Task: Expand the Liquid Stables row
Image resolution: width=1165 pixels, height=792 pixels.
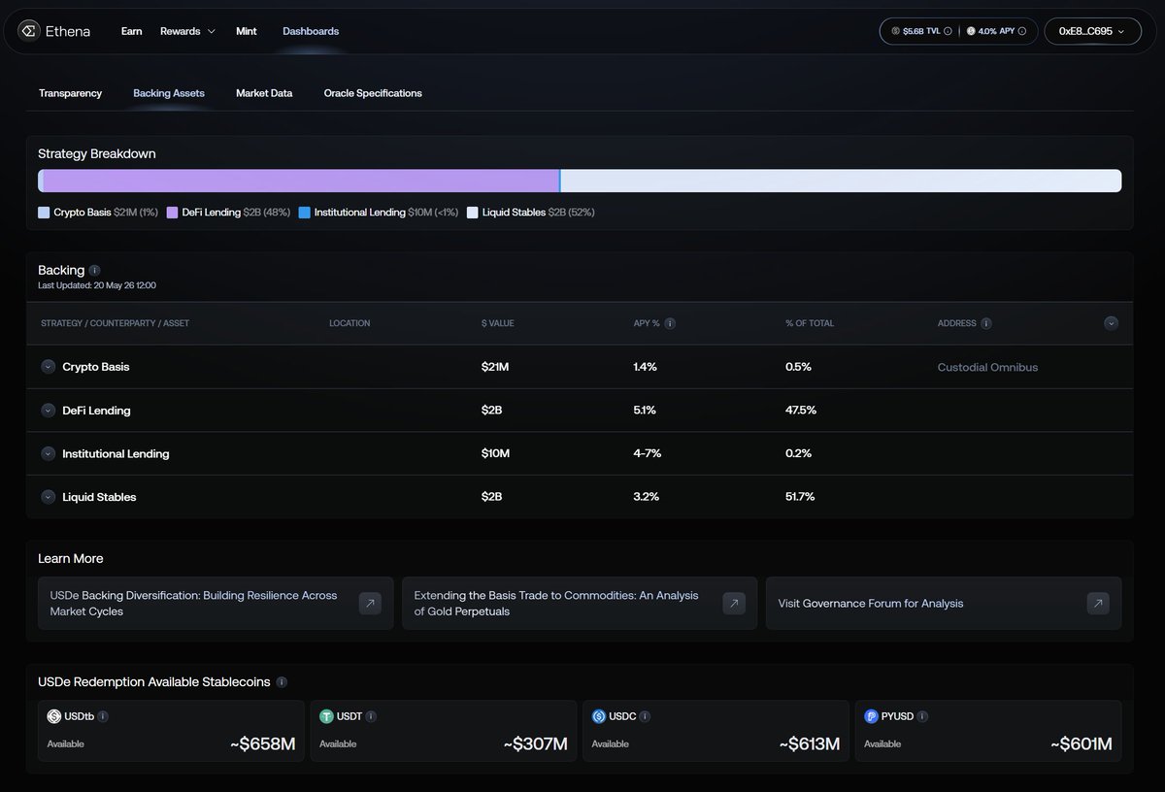Action: click(x=48, y=497)
